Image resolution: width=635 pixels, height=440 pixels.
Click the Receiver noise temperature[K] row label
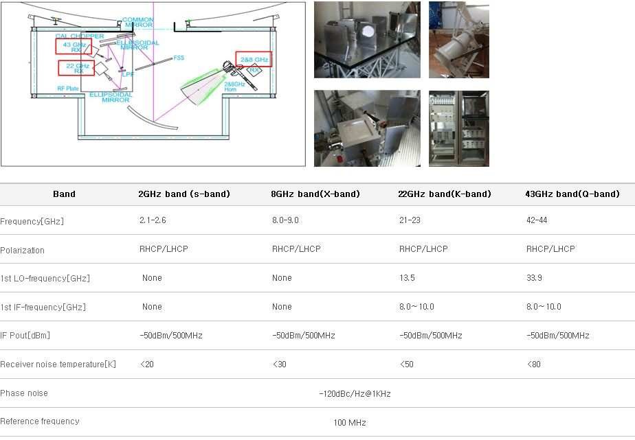point(58,364)
